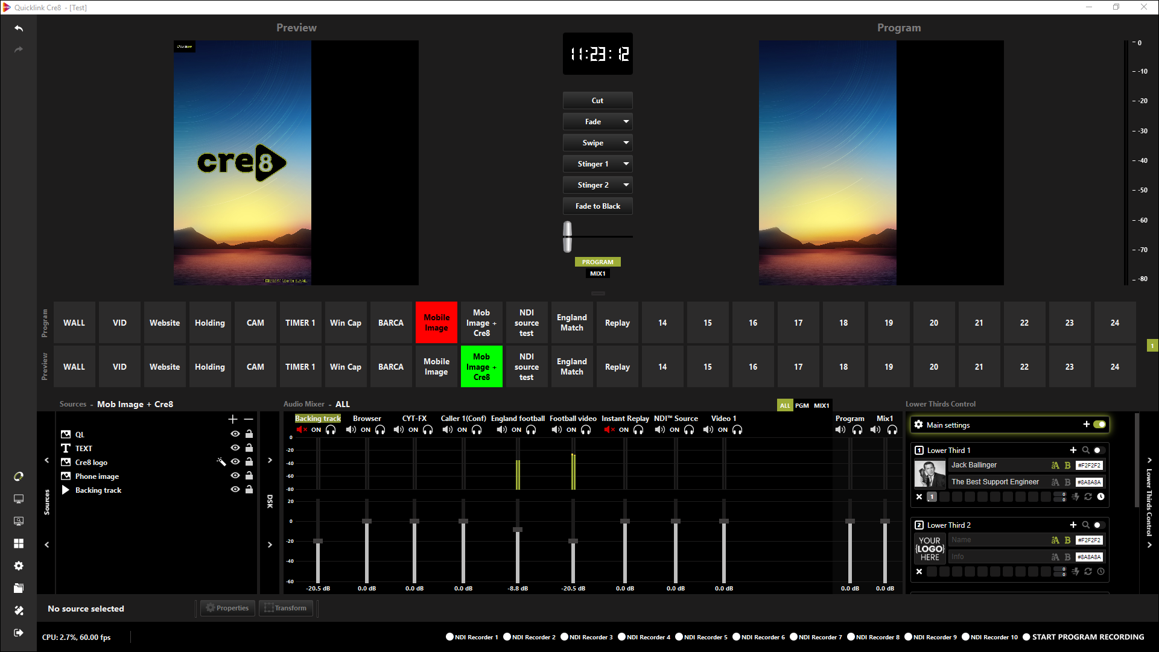Image resolution: width=1159 pixels, height=652 pixels.
Task: Enable NDI Recorder 1 radio button
Action: (x=449, y=637)
